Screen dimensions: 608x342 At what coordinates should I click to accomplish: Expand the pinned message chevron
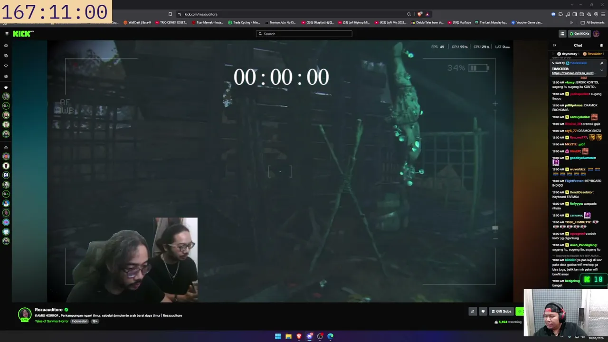(602, 70)
